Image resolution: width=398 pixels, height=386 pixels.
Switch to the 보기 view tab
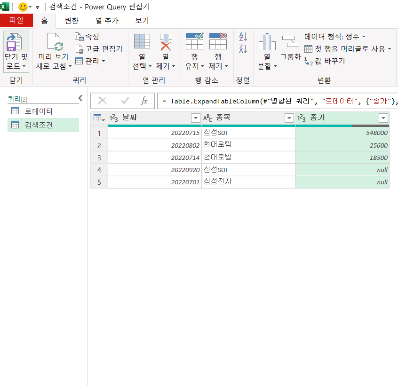pos(142,21)
